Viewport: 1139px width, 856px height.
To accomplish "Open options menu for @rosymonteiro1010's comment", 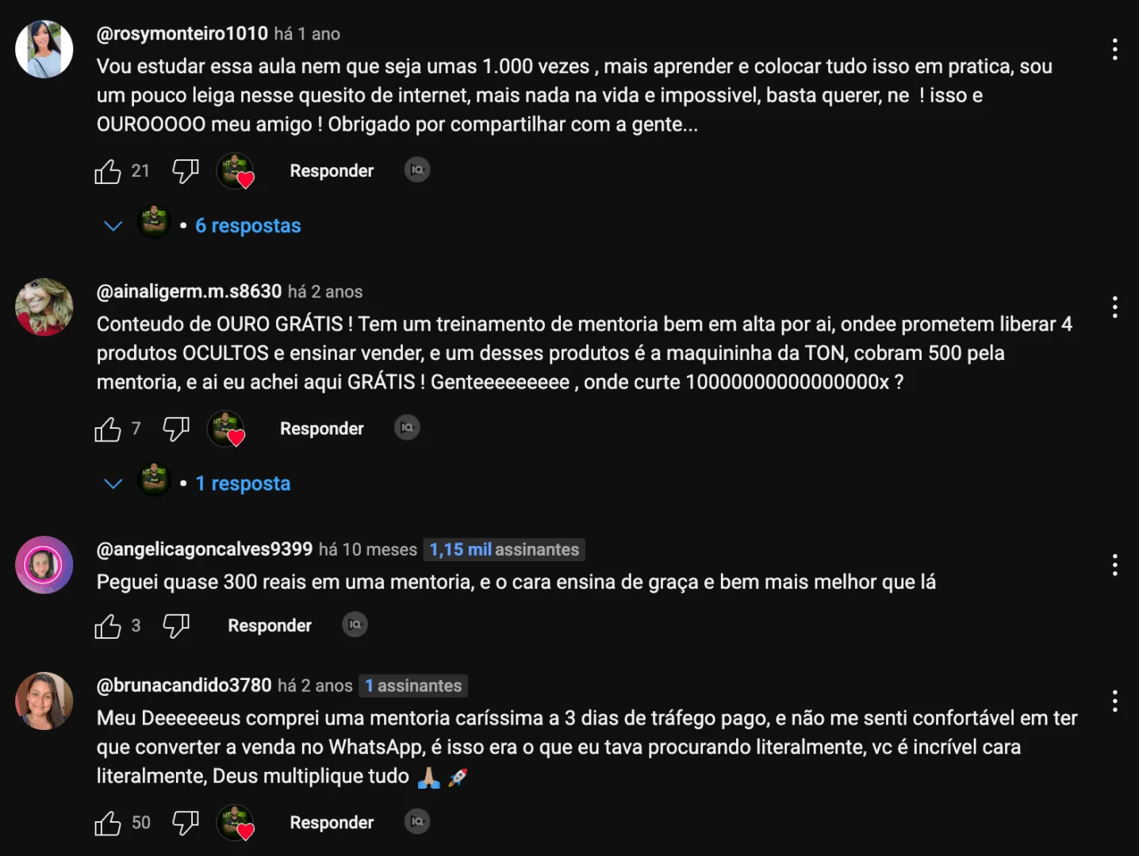I will tap(1114, 49).
